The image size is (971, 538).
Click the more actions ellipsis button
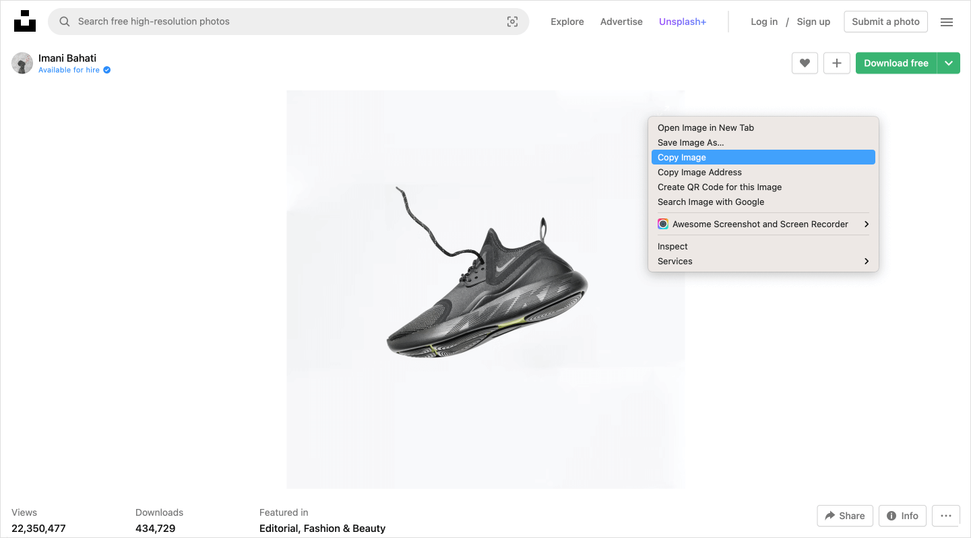click(945, 516)
